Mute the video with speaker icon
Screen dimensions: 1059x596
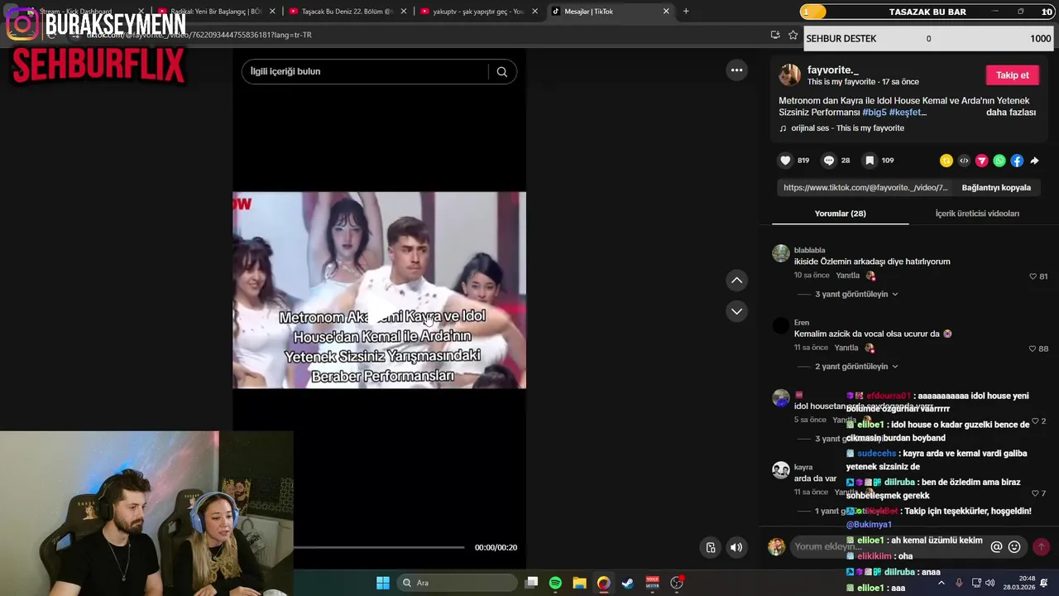[736, 547]
